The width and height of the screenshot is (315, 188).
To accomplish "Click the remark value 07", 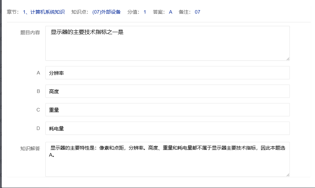I will click(x=197, y=12).
